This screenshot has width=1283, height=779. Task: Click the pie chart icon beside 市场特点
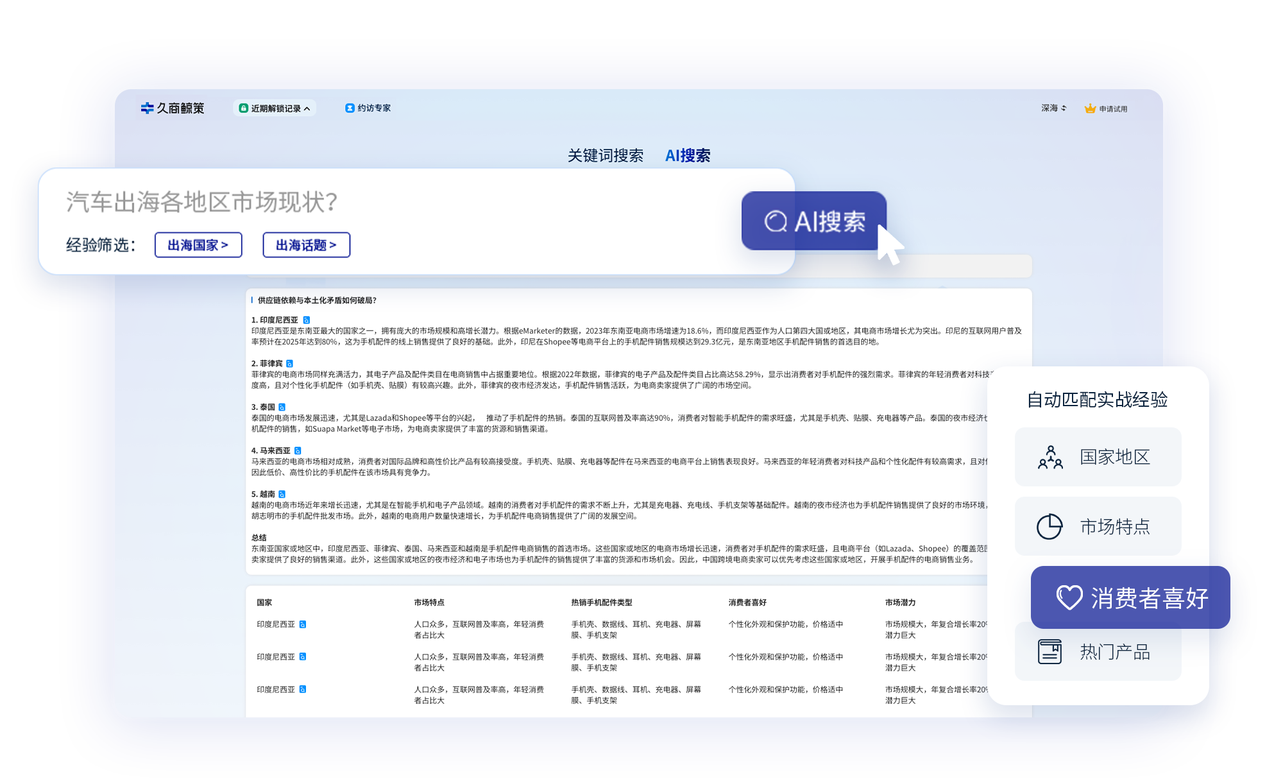pyautogui.click(x=1050, y=526)
